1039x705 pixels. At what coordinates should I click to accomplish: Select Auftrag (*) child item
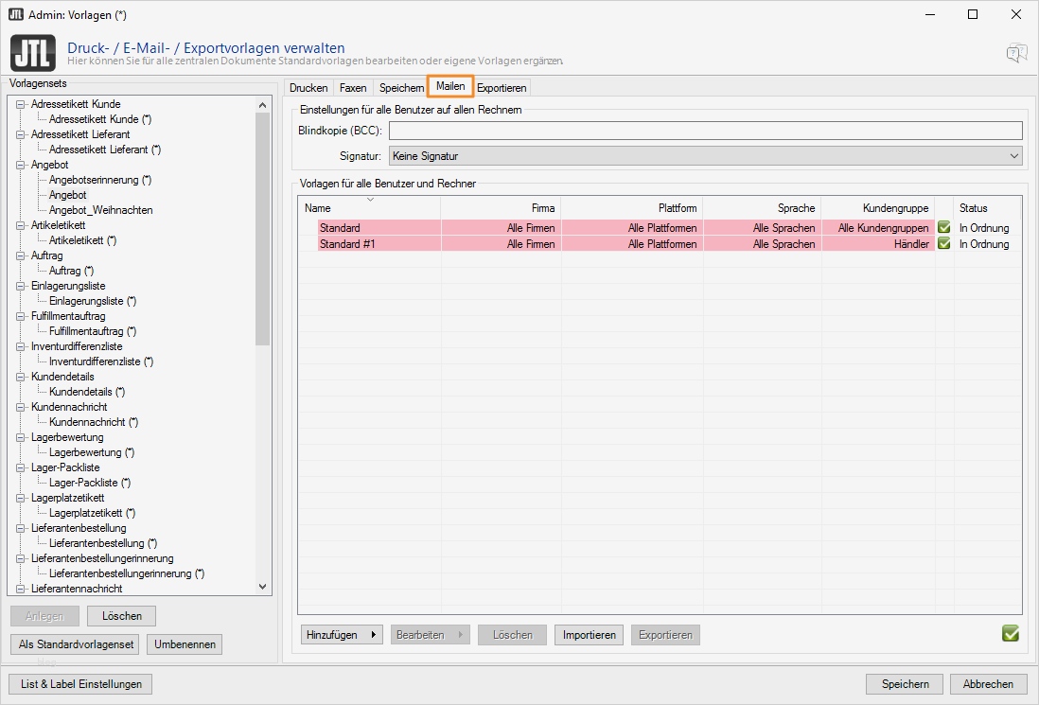[72, 271]
